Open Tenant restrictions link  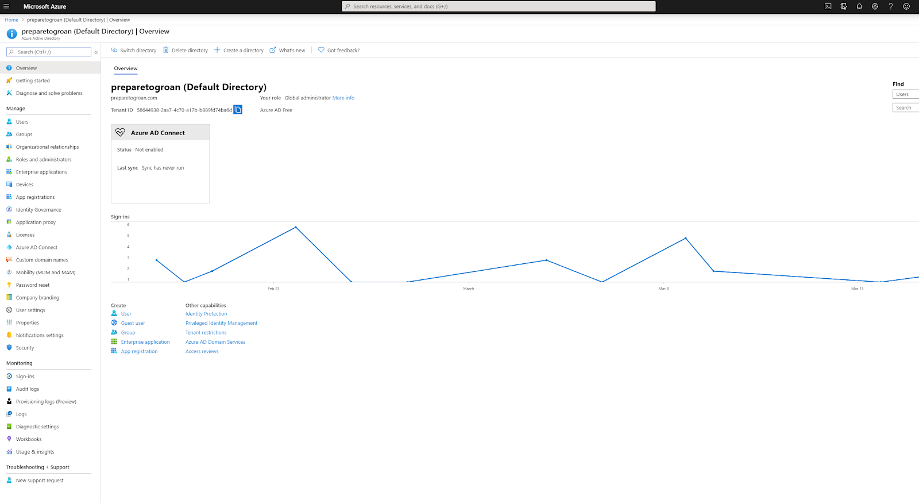coord(206,332)
